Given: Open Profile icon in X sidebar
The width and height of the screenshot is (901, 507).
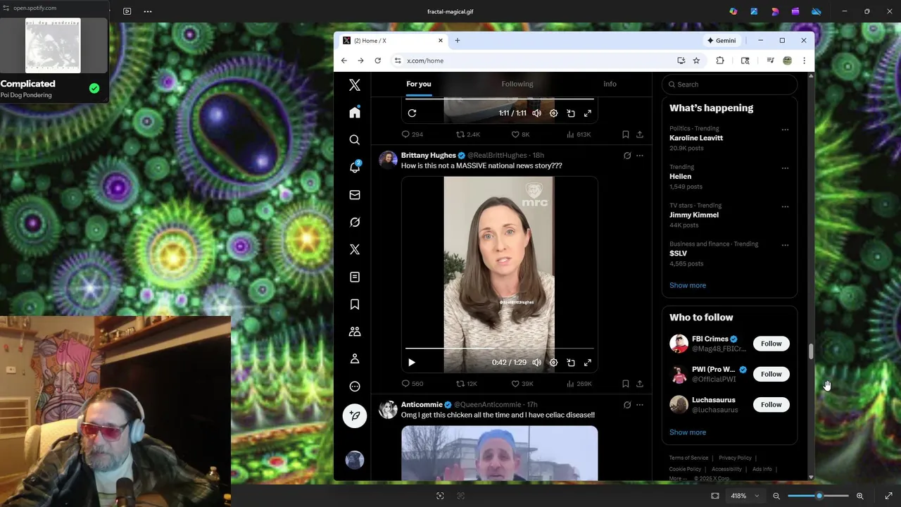Looking at the screenshot, I should [355, 359].
